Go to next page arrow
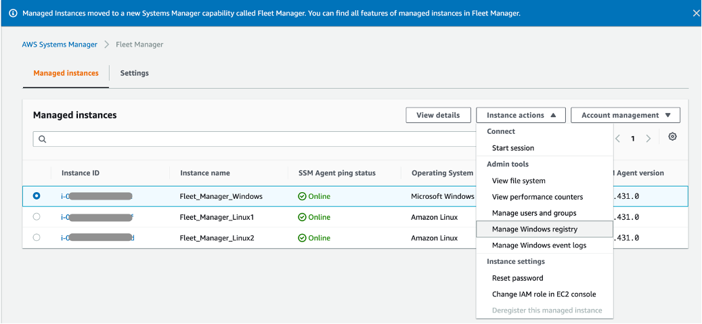 648,139
